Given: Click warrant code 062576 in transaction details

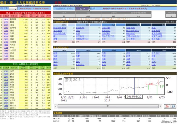Looking at the screenshot, I should click(56, 118).
